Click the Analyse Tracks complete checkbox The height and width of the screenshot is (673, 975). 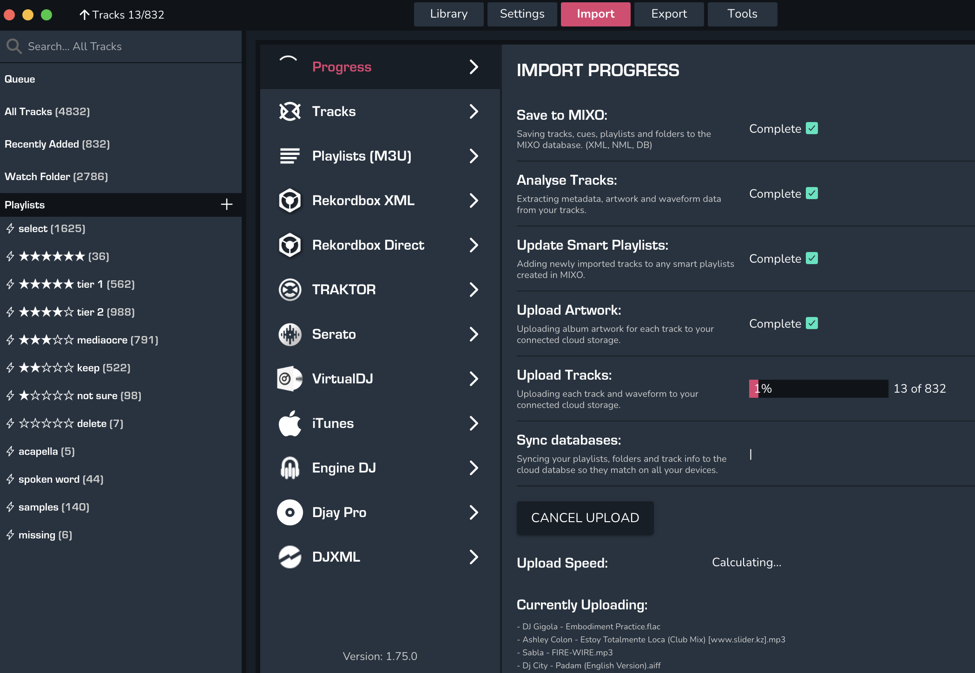pyautogui.click(x=812, y=193)
